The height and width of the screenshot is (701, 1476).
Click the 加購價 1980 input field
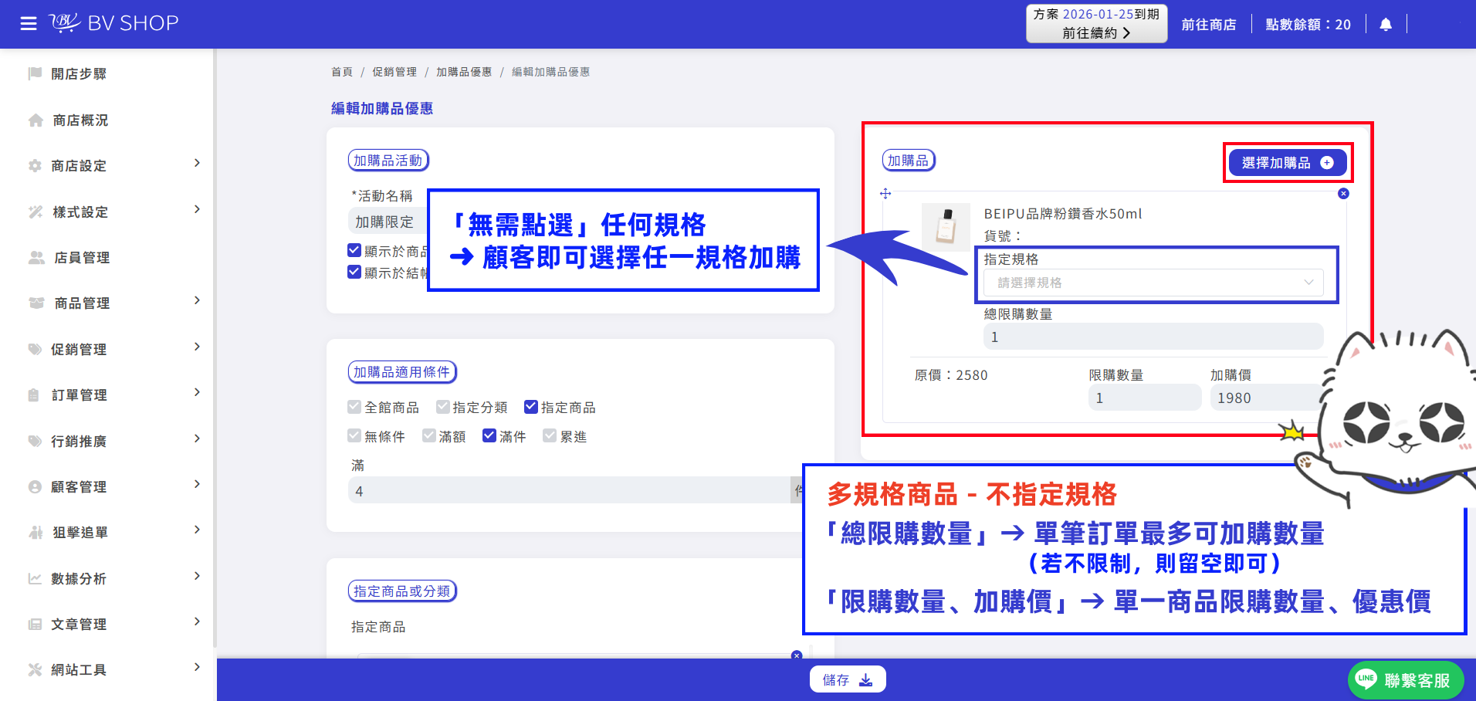click(x=1266, y=398)
